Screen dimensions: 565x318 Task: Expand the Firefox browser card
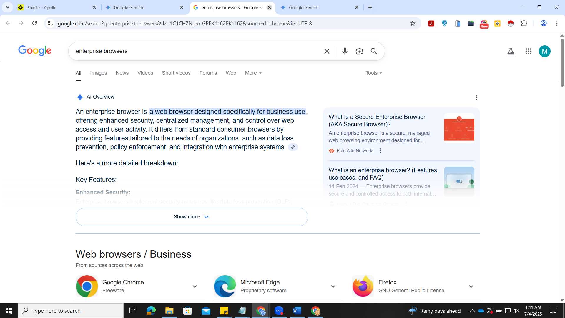coord(471,286)
